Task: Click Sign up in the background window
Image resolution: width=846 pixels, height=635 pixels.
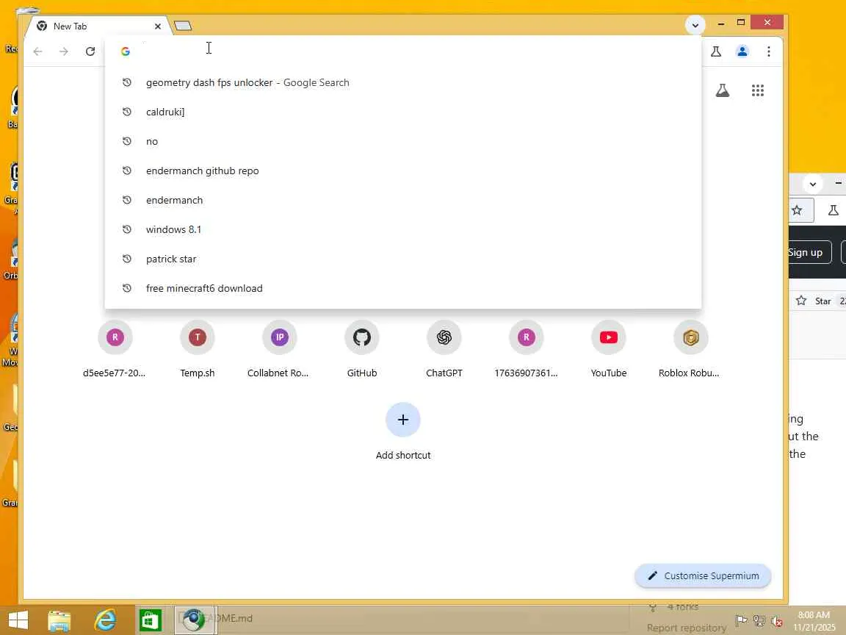Action: [809, 252]
